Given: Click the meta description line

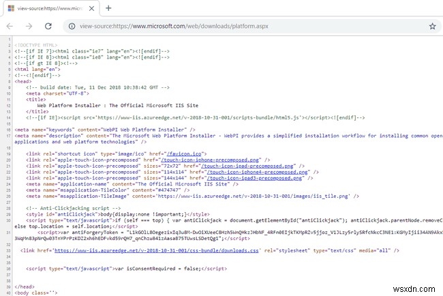Looking at the screenshot, I should pos(229,139).
